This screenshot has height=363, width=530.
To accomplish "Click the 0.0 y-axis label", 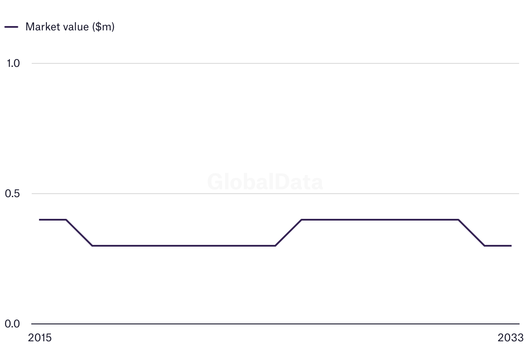I will click(13, 324).
